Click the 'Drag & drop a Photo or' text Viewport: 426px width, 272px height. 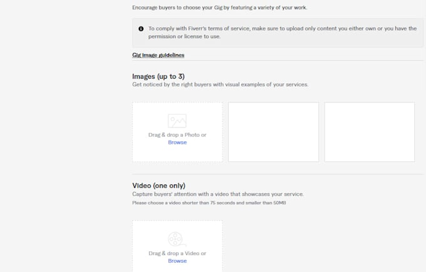tap(177, 135)
